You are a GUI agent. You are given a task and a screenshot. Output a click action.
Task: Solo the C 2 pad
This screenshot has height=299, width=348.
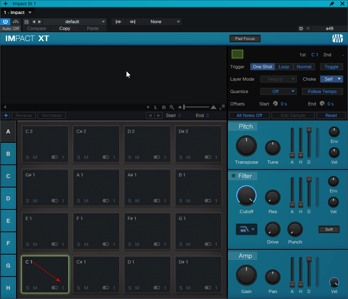[28, 157]
